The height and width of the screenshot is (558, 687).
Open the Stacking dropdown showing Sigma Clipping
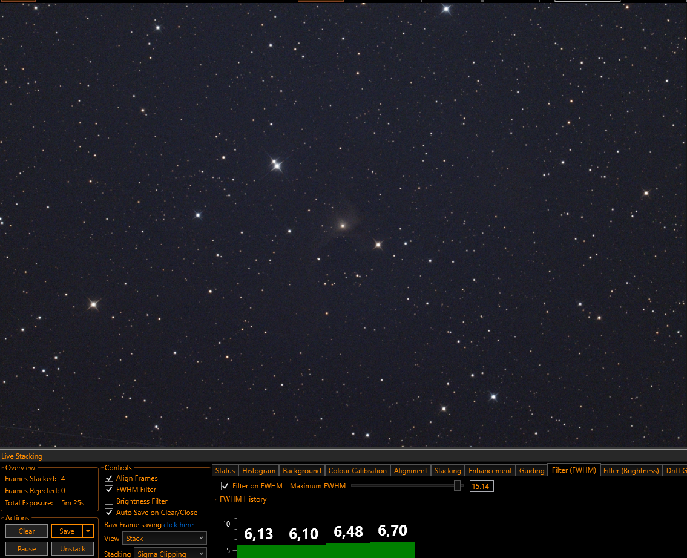[x=170, y=554]
